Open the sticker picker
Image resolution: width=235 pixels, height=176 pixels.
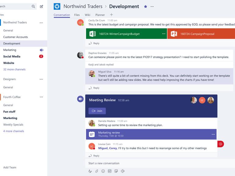116,171
